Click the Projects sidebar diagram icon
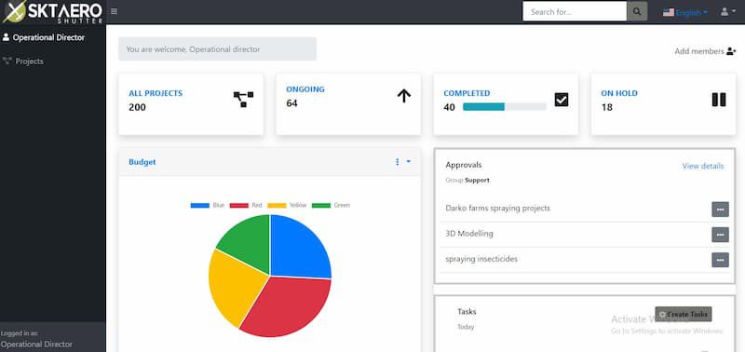745x352 pixels. point(7,61)
